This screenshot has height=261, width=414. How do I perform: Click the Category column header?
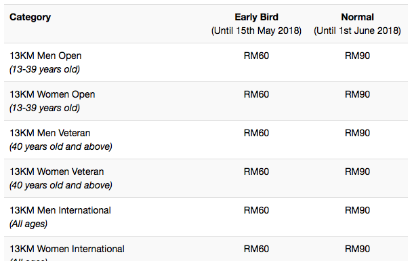(30, 17)
